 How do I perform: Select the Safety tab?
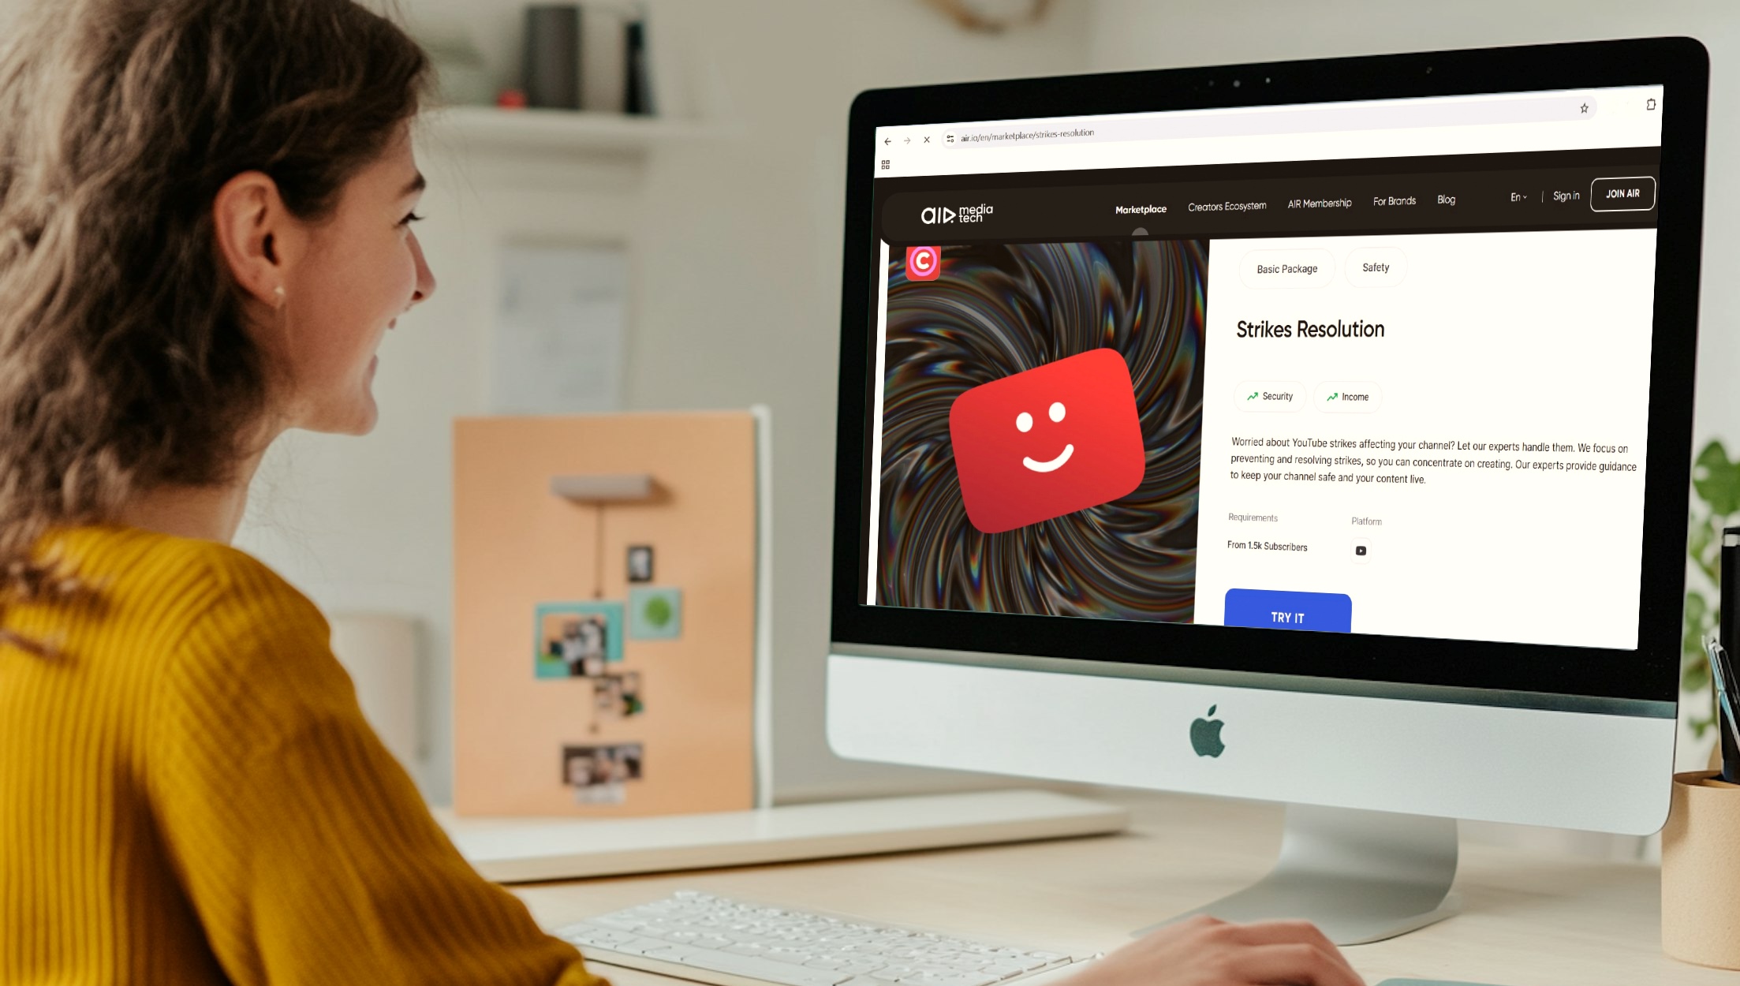(x=1376, y=267)
